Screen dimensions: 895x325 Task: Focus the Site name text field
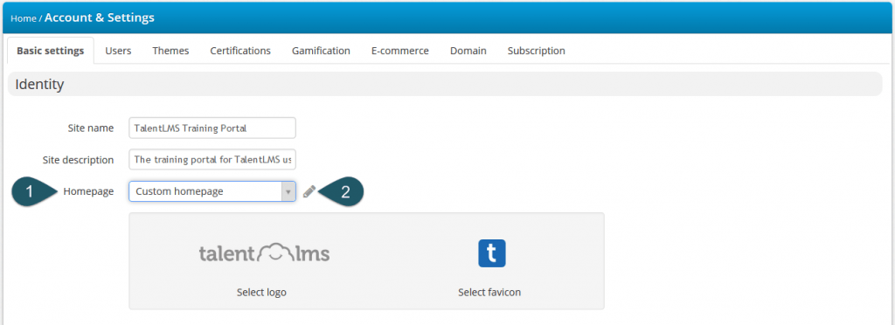212,128
